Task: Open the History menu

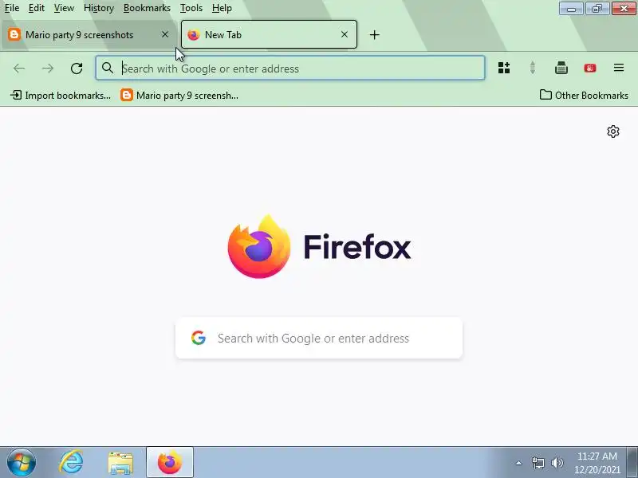Action: (98, 8)
